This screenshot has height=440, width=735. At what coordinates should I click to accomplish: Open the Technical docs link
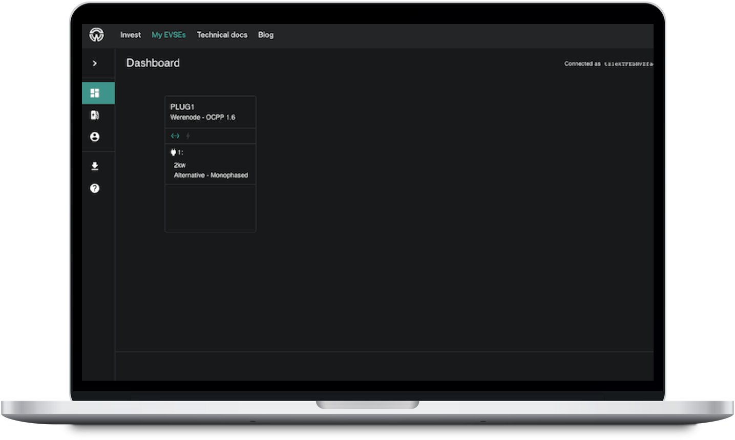(222, 35)
